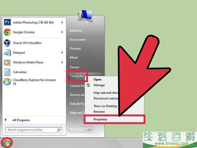Click the Windows Media Player label
The height and width of the screenshot is (148, 197).
(x=28, y=62)
